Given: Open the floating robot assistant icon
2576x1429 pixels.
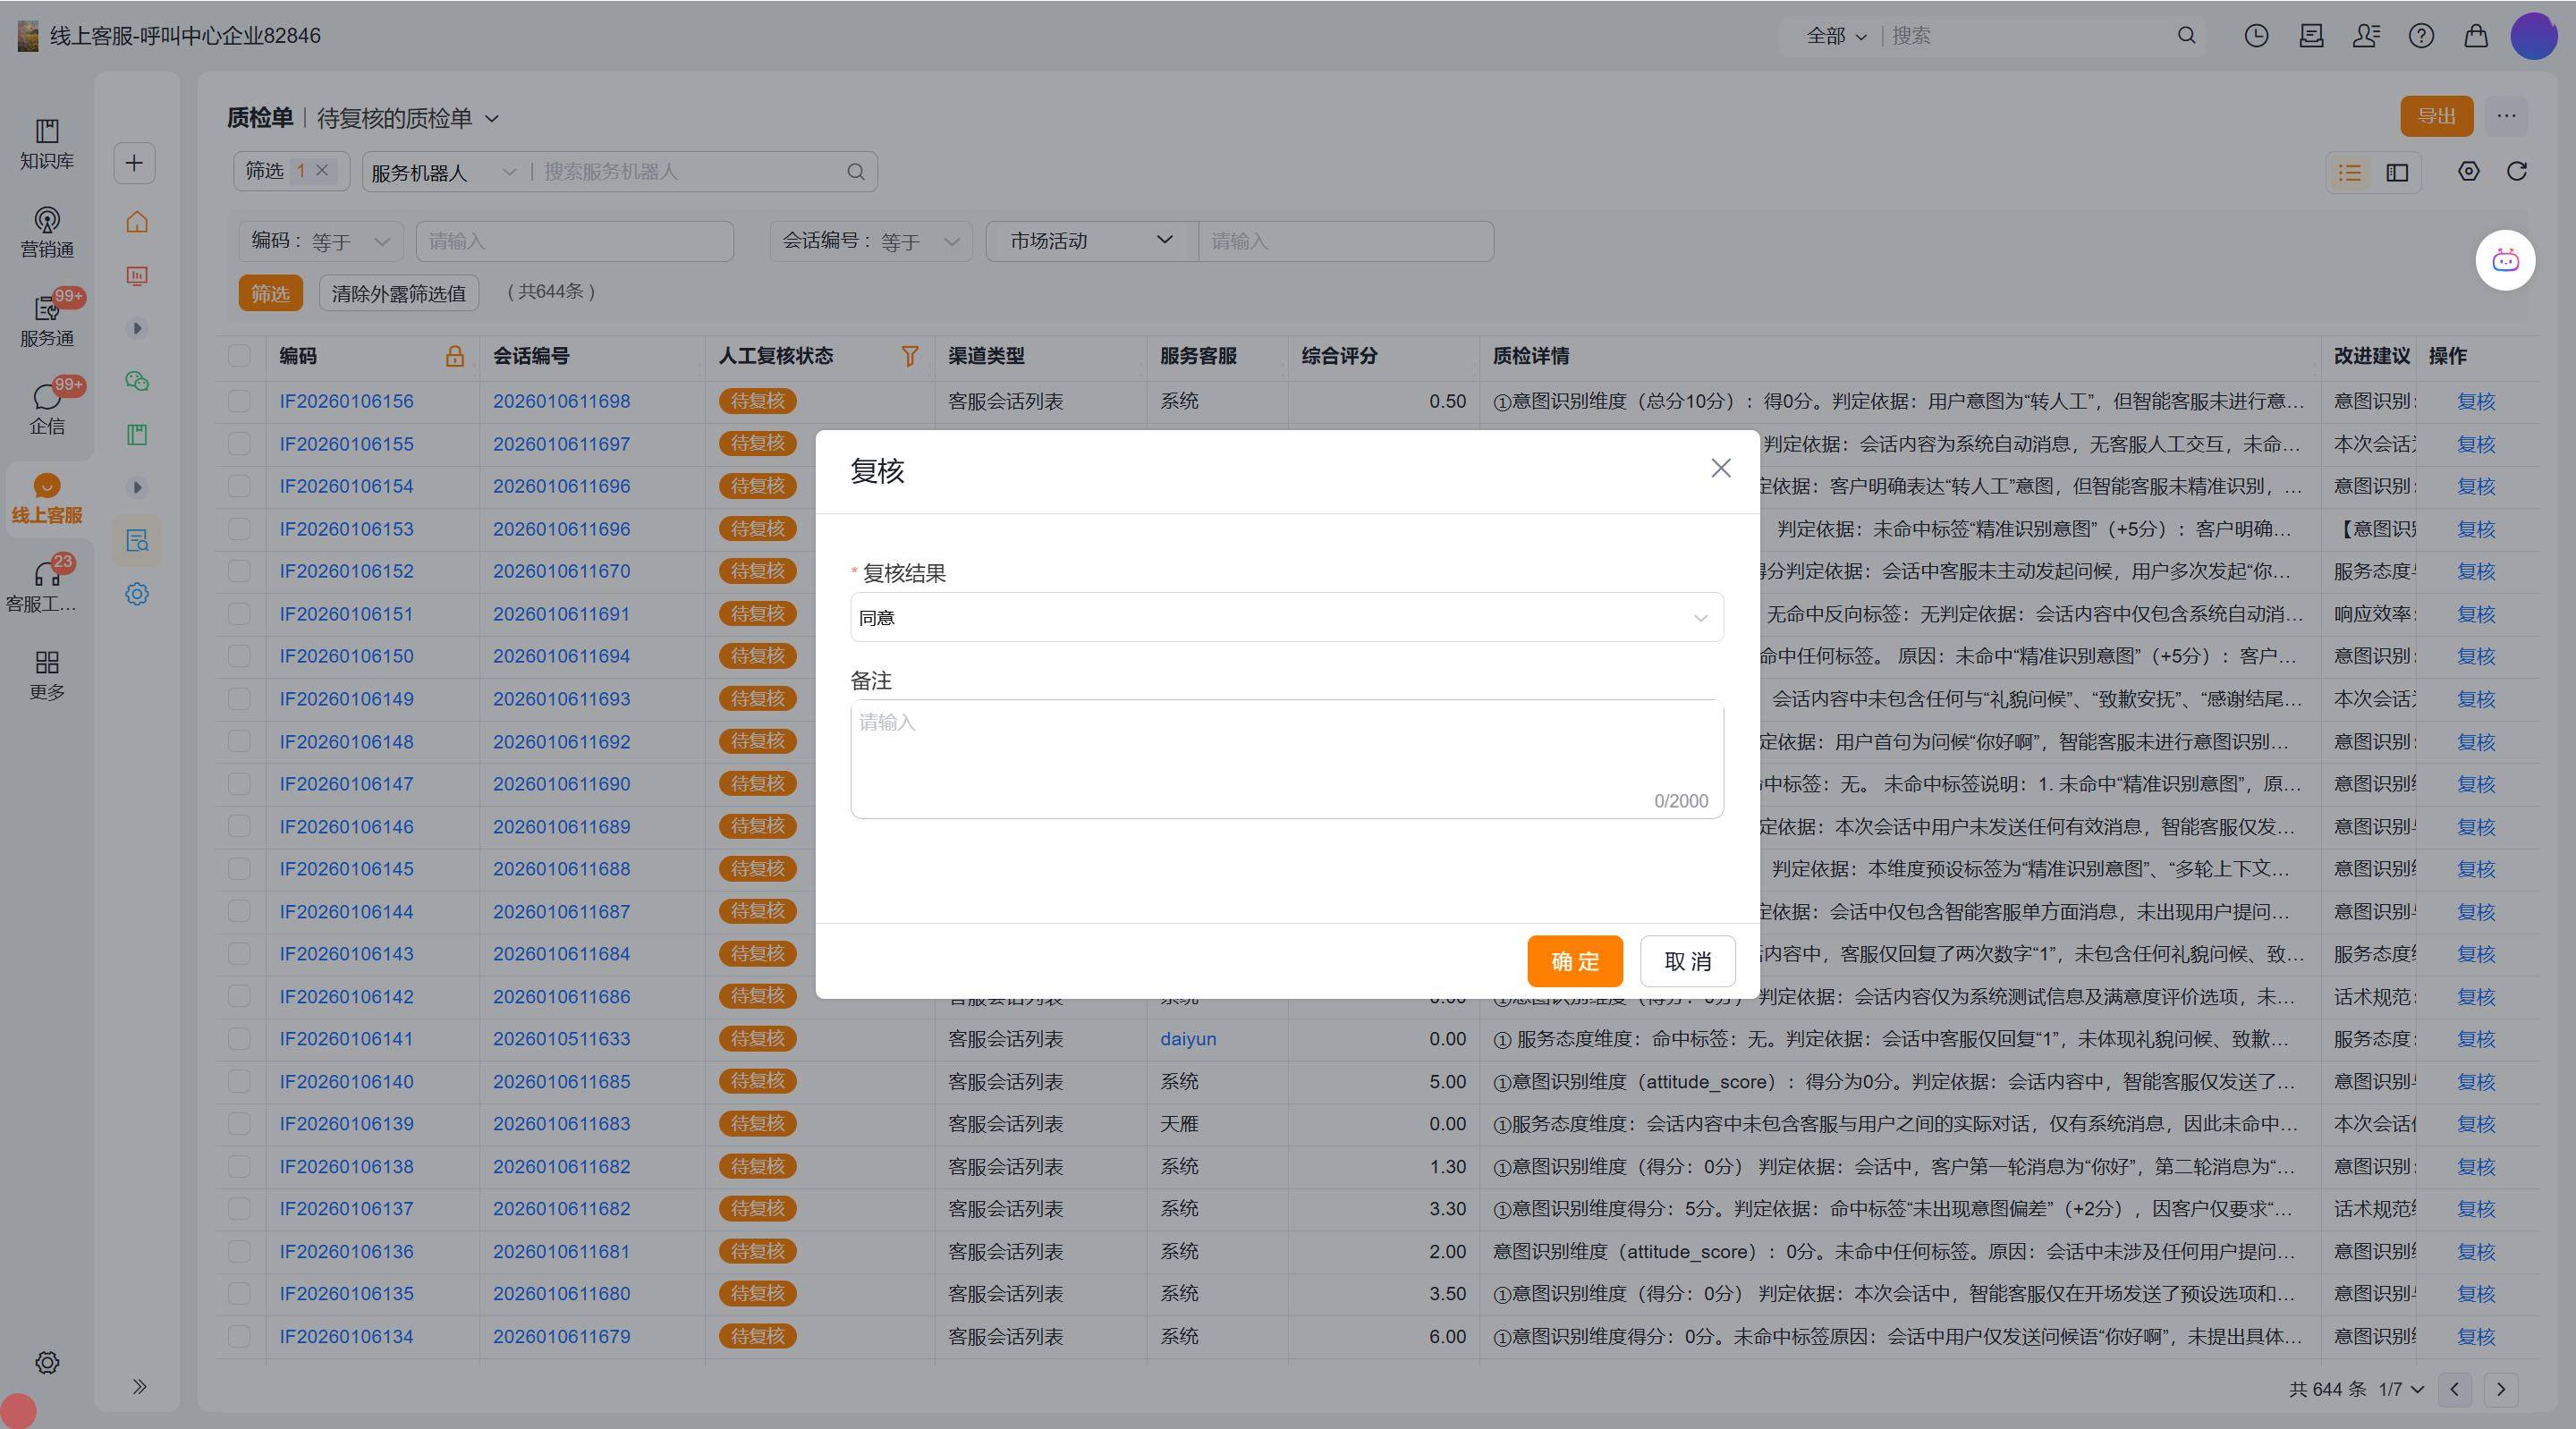Looking at the screenshot, I should pos(2505,261).
